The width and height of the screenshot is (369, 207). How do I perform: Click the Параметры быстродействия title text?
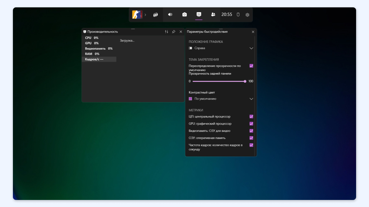tap(207, 32)
